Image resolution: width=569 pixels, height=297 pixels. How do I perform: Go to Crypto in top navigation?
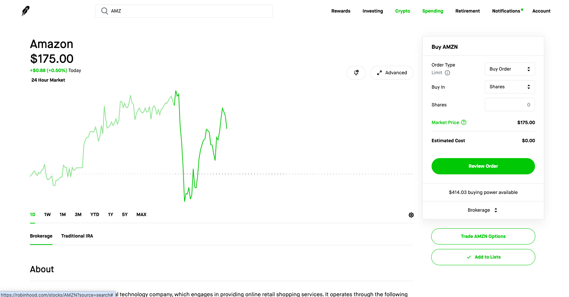(x=403, y=11)
